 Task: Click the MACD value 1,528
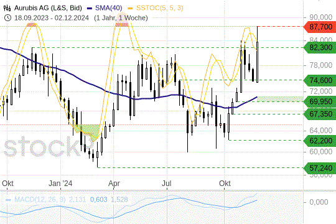tap(119, 200)
